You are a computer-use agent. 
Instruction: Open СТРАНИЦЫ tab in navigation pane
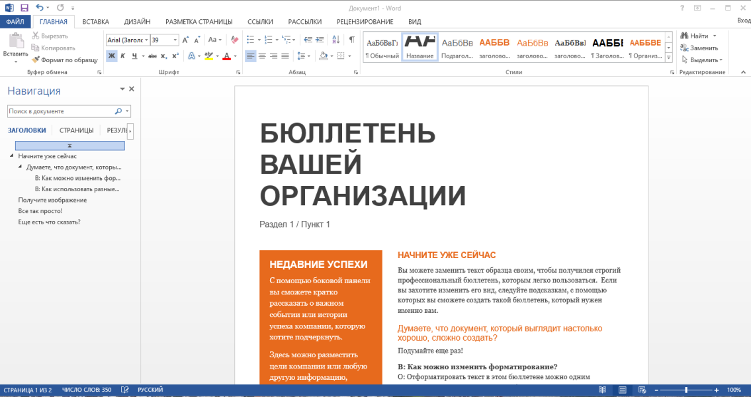pyautogui.click(x=77, y=130)
